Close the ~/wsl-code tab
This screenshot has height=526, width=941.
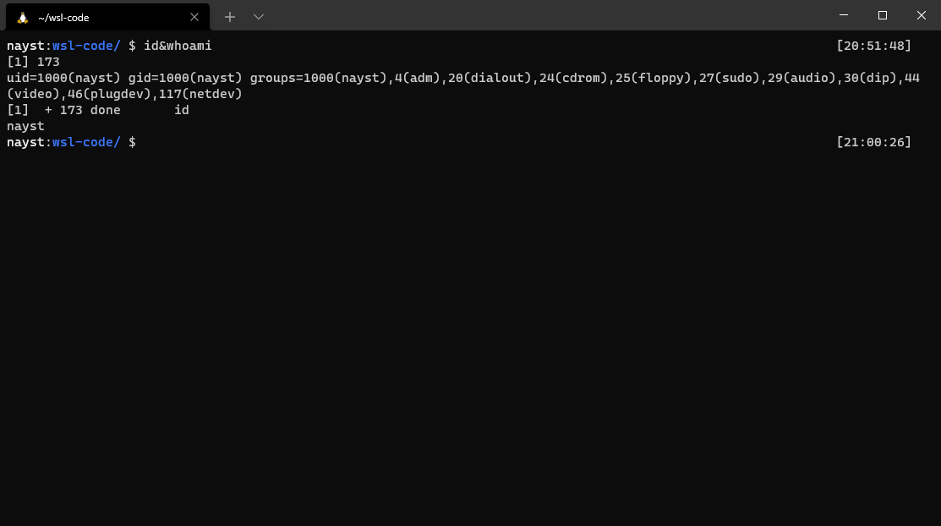[194, 17]
